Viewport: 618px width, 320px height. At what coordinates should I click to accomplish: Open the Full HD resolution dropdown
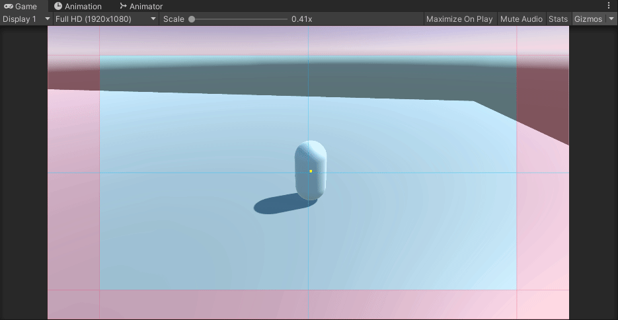[106, 19]
